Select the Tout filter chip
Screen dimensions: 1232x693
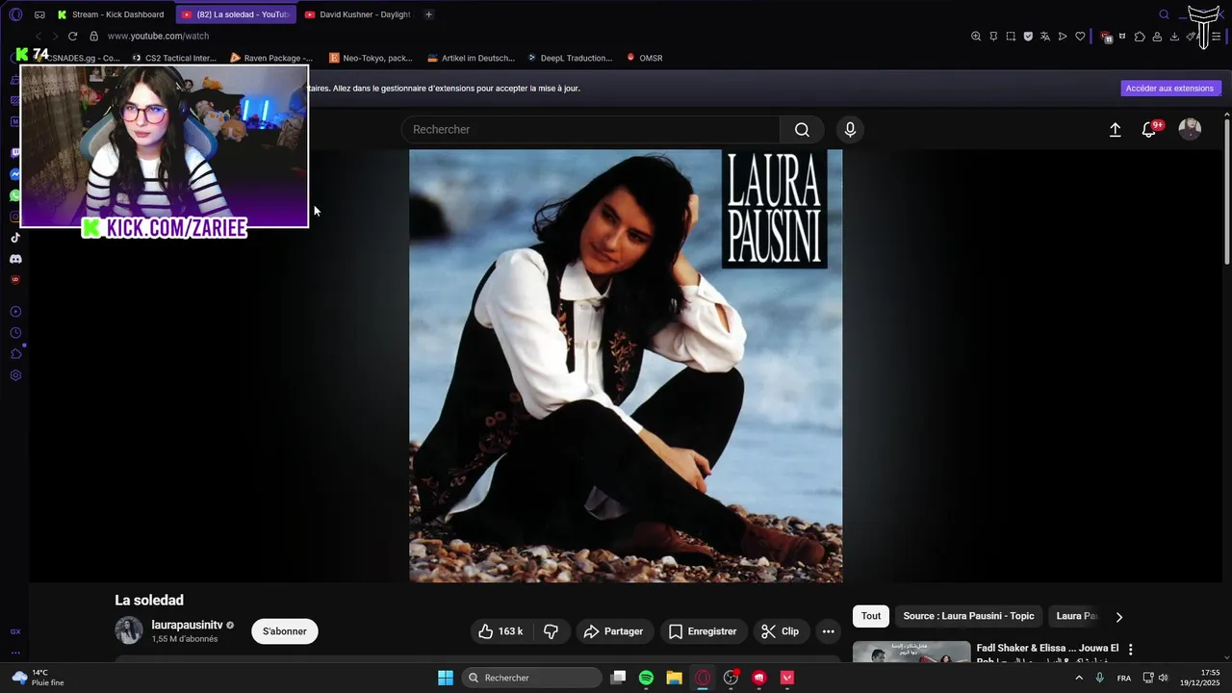[871, 616]
